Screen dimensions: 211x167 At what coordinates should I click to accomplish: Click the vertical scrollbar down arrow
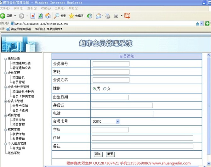pos(209,163)
